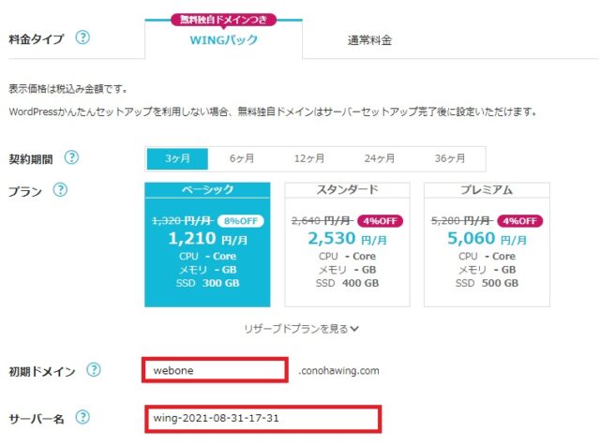Expand リザーブドプランを見る section

[x=302, y=329]
